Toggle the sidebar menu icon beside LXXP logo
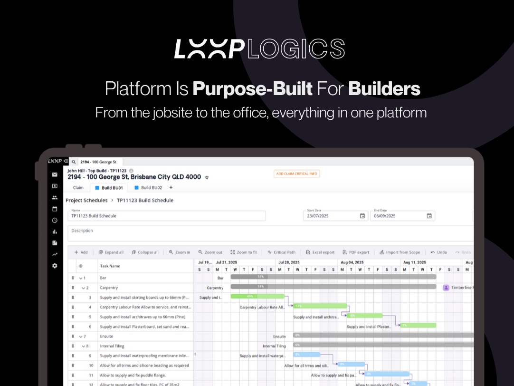514x386 pixels. (x=66, y=161)
